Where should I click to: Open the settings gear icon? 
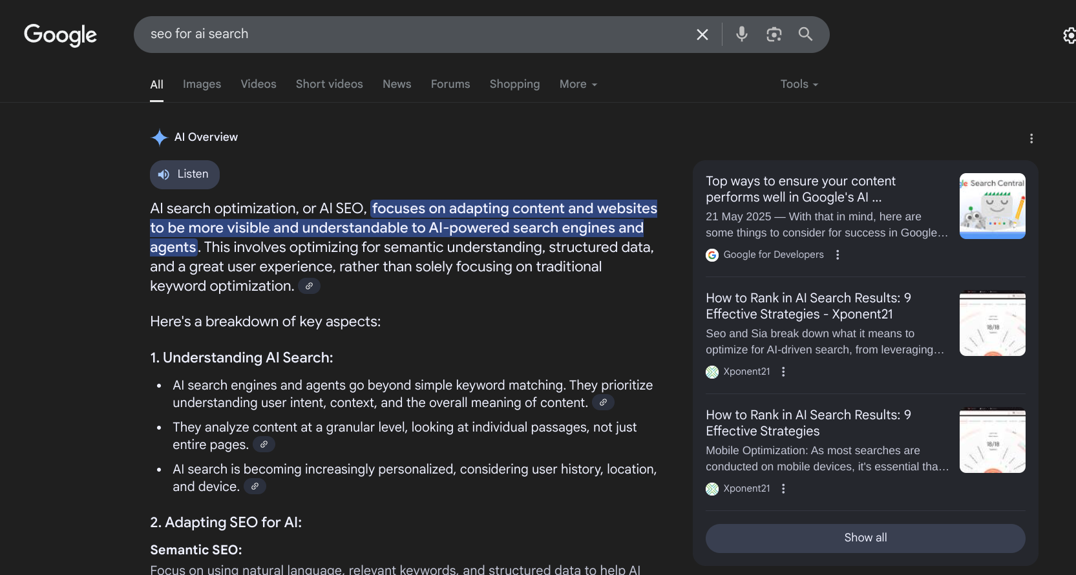[x=1070, y=36]
